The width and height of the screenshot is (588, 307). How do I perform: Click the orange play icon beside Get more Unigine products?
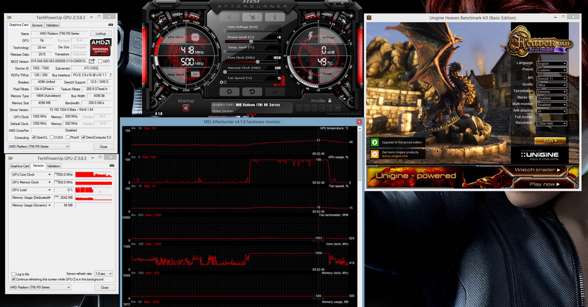click(x=375, y=154)
